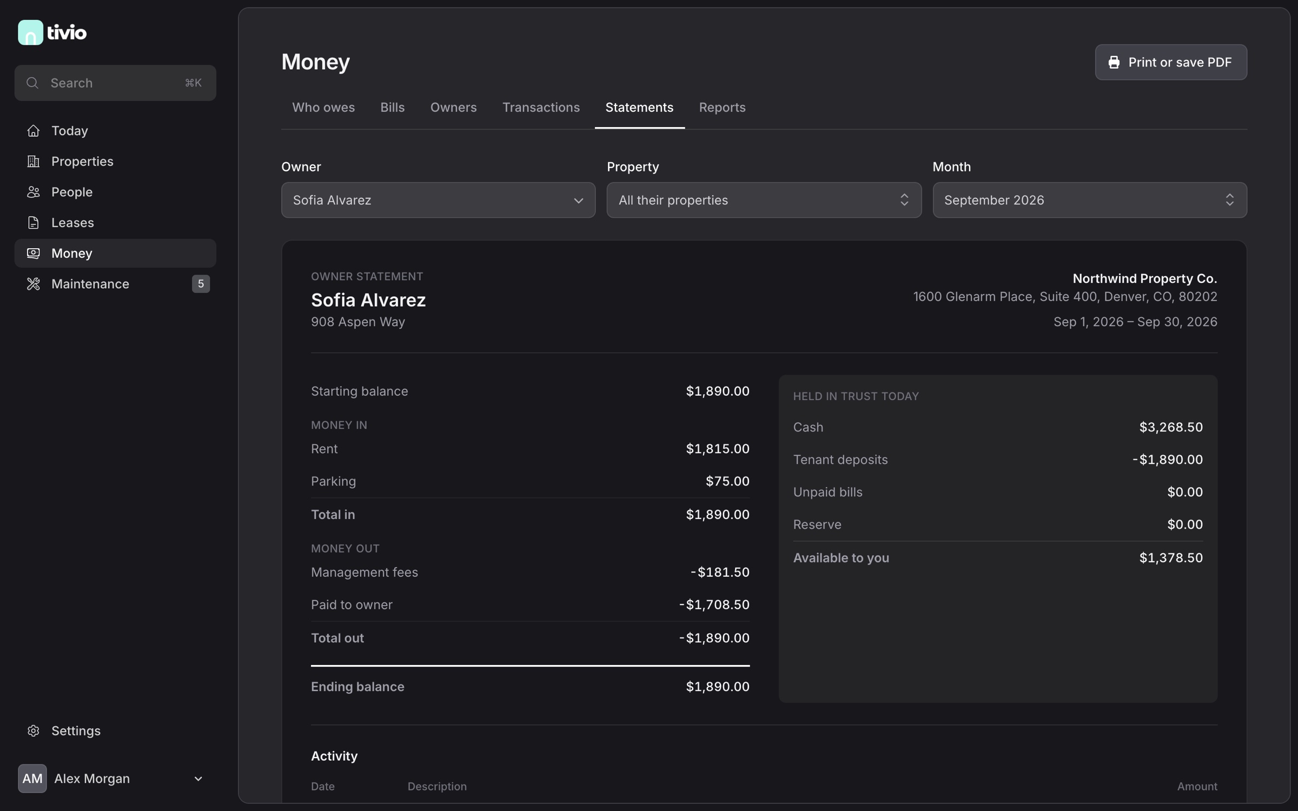Click Print or save PDF button

1171,62
